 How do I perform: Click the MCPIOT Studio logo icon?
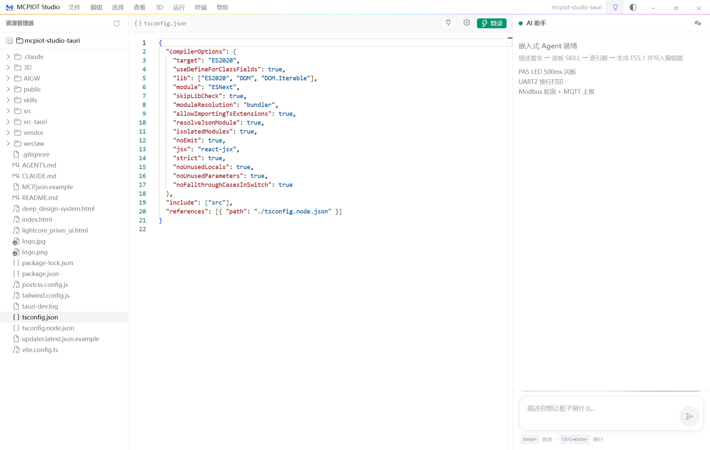point(10,7)
